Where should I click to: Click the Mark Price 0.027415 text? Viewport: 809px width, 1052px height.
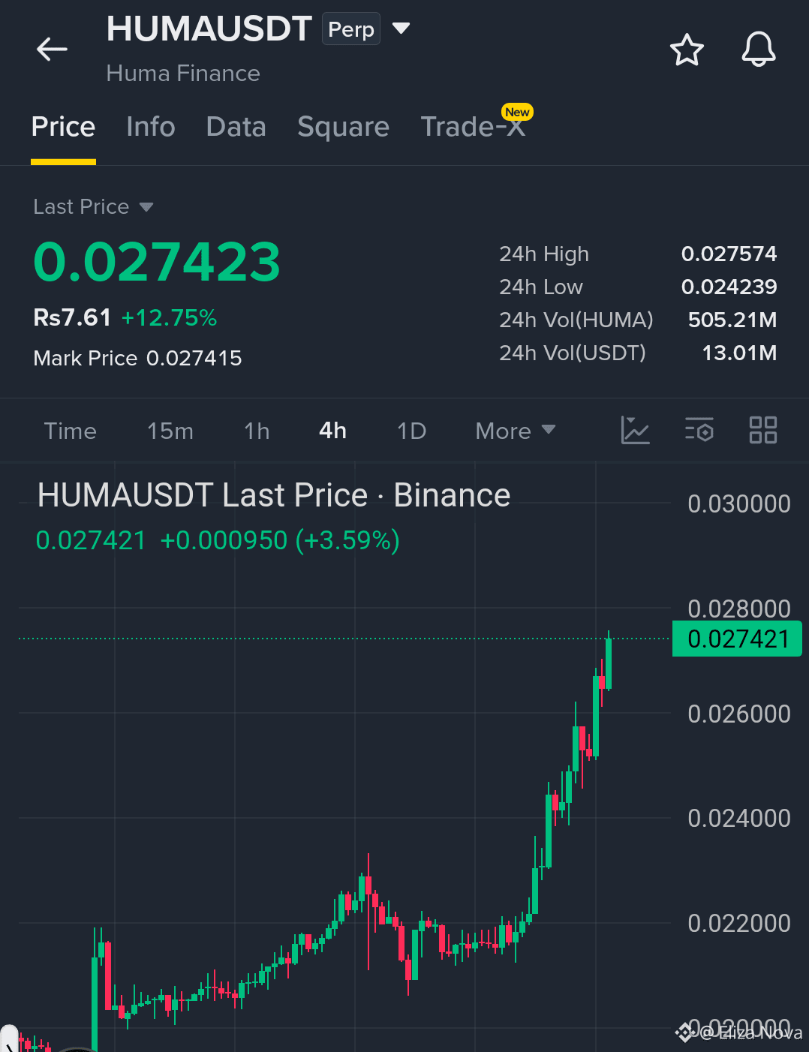(x=137, y=358)
